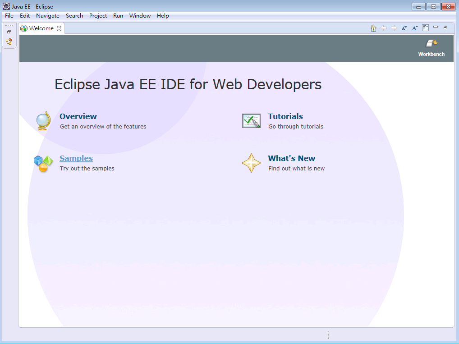Restore the Welcome view panel size
This screenshot has height=344, width=459.
point(445,28)
